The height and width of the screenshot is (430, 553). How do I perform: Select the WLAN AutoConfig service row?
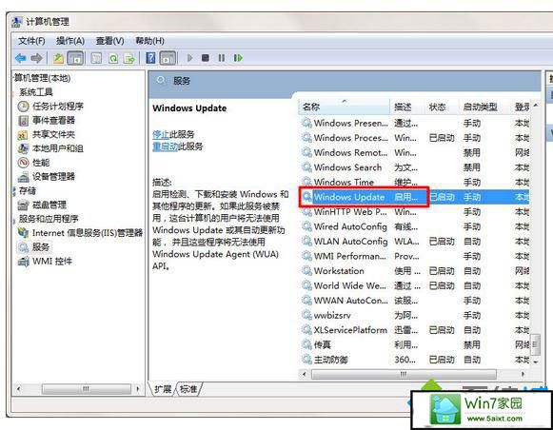click(x=415, y=242)
